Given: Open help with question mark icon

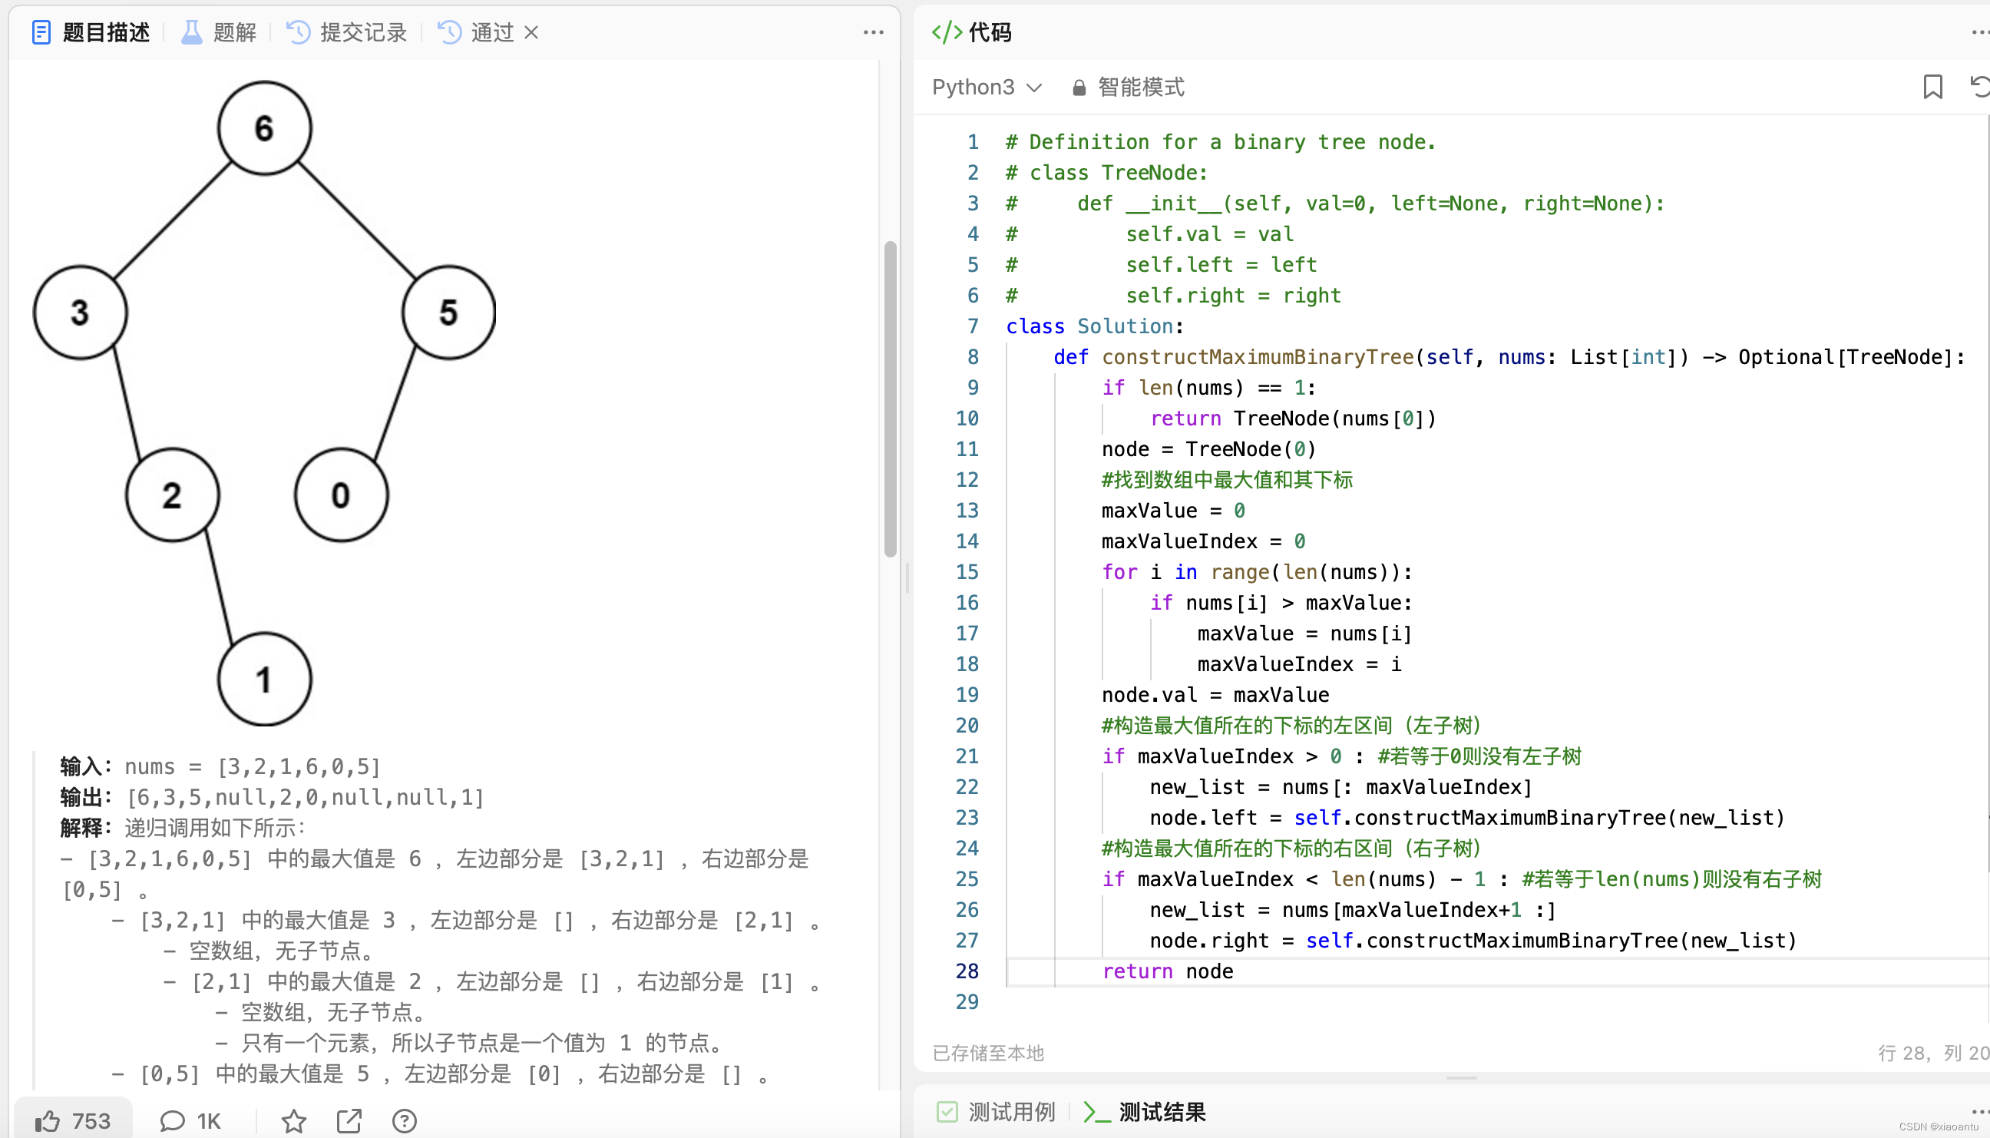Looking at the screenshot, I should [x=404, y=1121].
